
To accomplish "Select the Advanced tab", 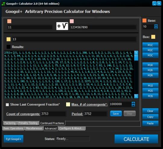I will pyautogui.click(x=51, y=128).
